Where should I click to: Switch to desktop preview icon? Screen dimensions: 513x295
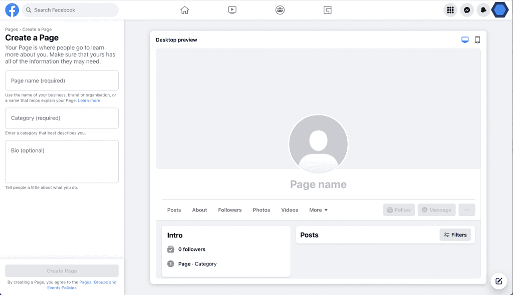[465, 40]
